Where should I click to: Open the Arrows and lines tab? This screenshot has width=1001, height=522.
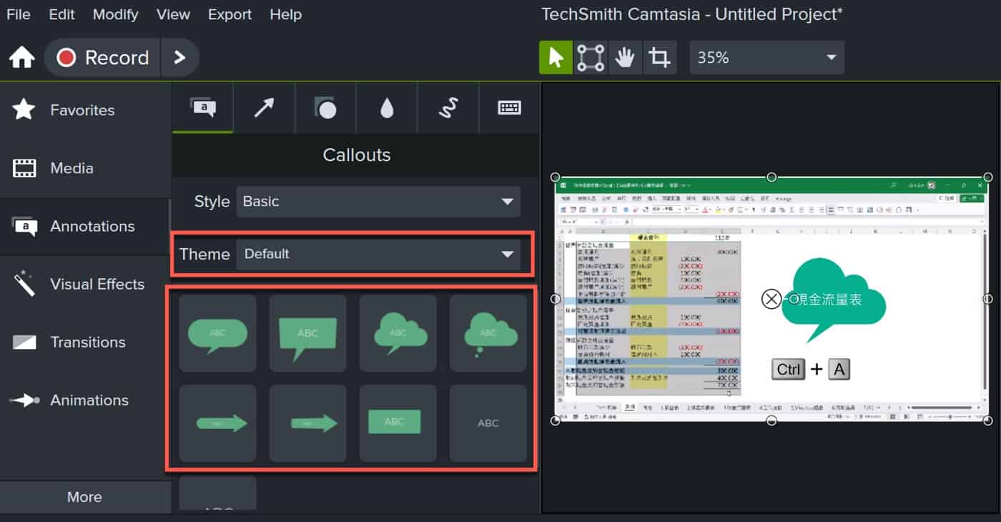coord(264,108)
